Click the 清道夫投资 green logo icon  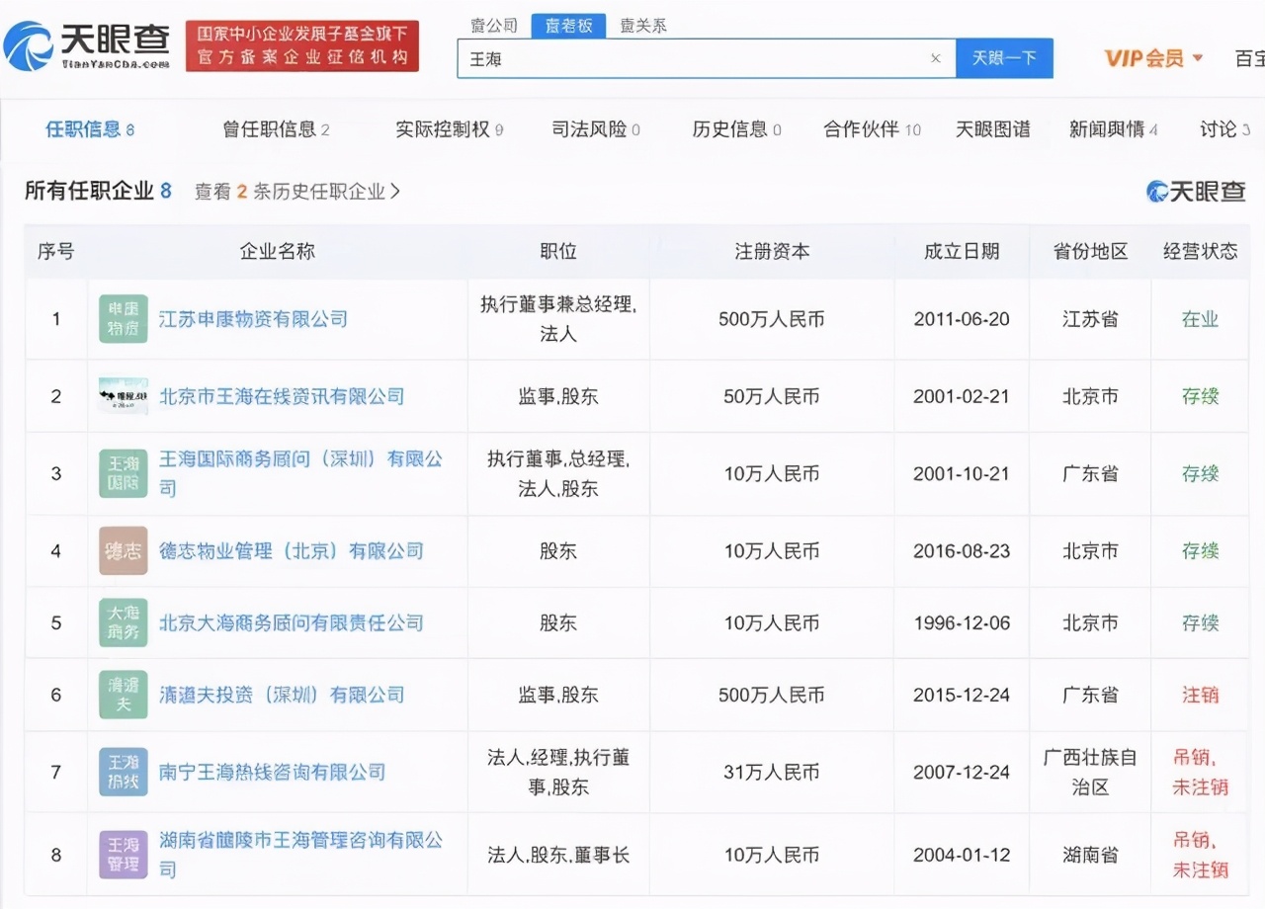point(122,695)
